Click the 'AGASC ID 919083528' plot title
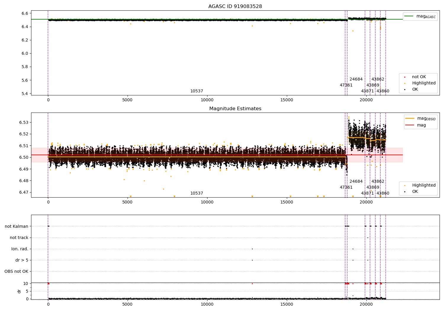444x311 pixels. point(235,7)
